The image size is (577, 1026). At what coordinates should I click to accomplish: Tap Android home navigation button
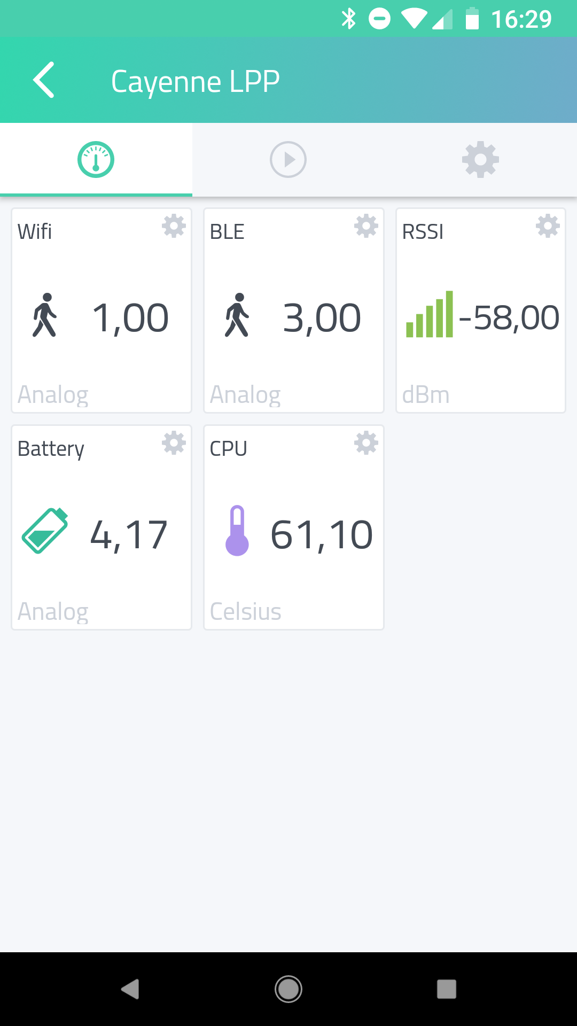click(x=288, y=989)
